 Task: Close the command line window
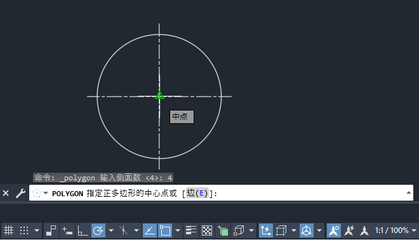6,193
